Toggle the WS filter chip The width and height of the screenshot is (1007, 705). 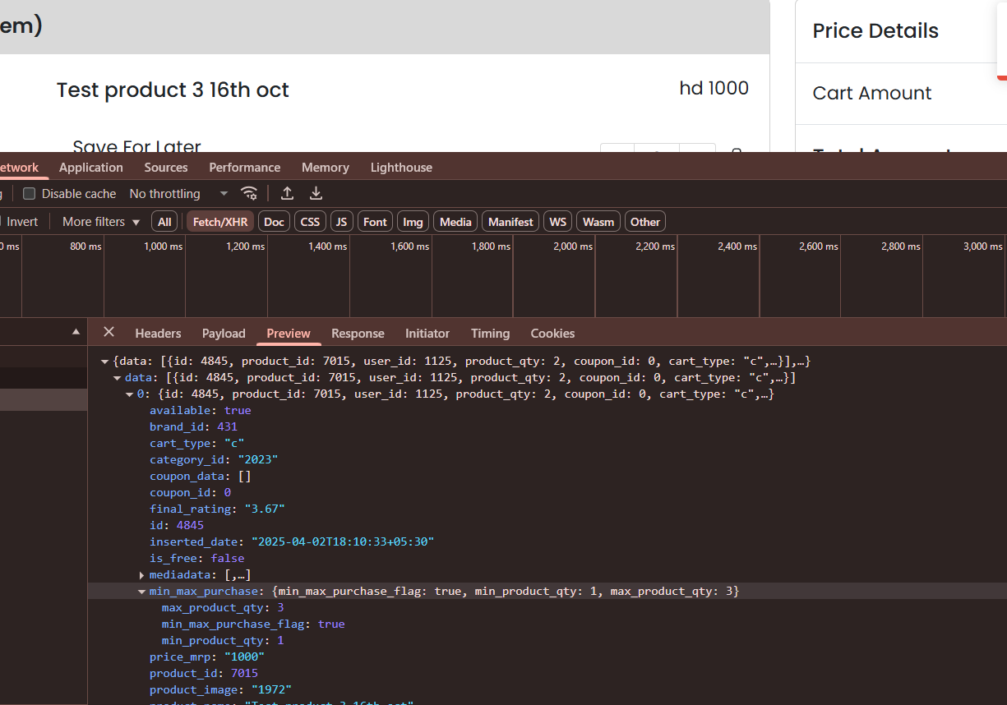coord(558,222)
